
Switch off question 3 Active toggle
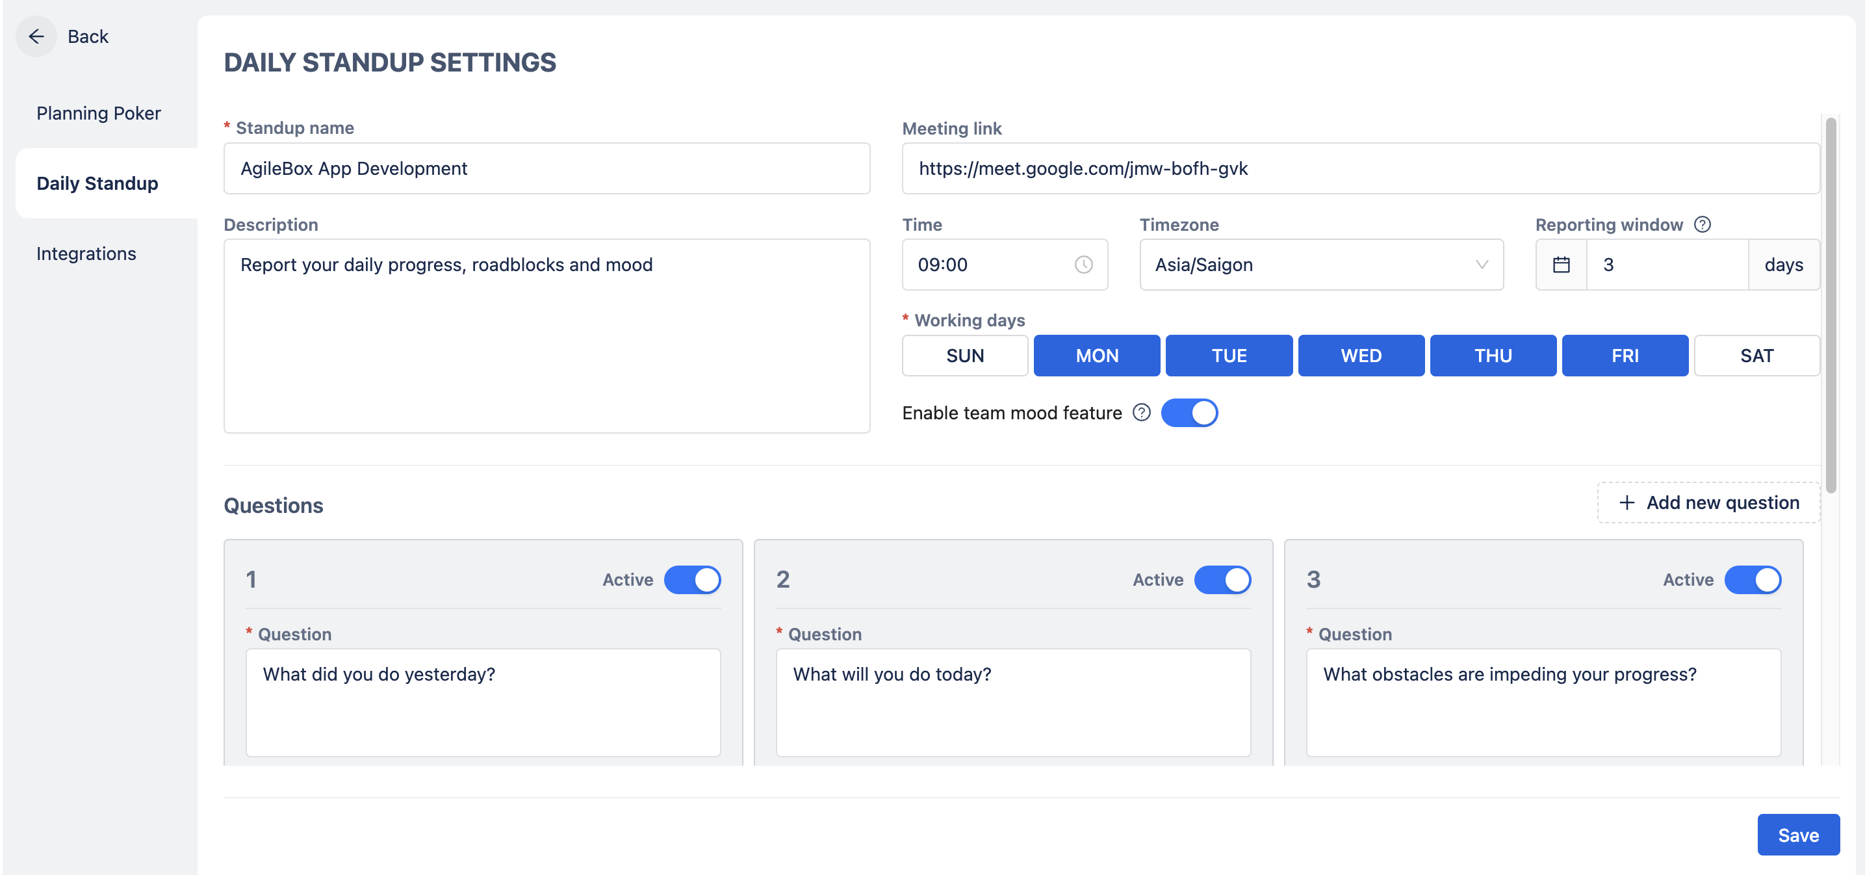pyautogui.click(x=1752, y=579)
